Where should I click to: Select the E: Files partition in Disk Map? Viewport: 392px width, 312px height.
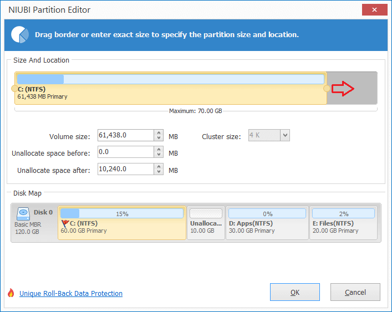tap(344, 223)
